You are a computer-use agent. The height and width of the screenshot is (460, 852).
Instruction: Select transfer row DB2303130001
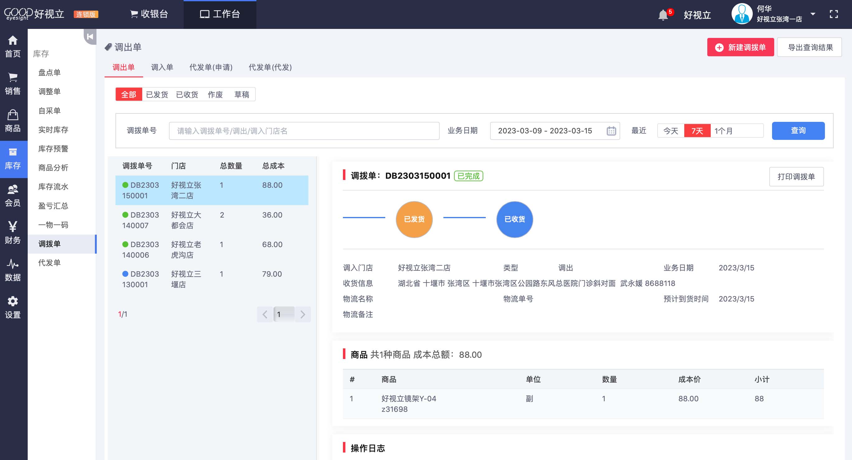[212, 279]
